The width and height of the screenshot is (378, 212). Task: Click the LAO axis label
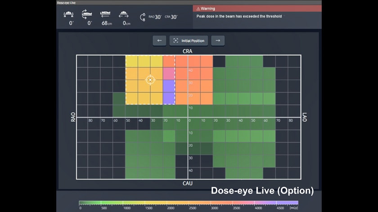pos(305,118)
